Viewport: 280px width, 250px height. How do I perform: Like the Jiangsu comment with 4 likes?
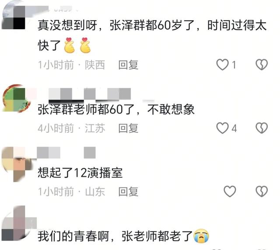[x=222, y=128]
